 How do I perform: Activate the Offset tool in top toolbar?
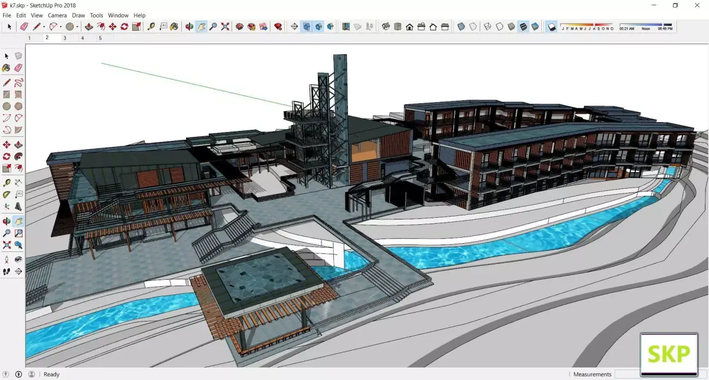click(100, 27)
